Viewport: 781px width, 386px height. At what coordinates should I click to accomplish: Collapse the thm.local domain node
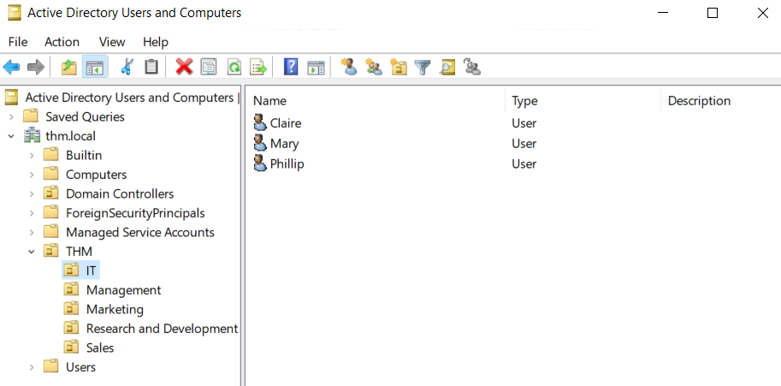click(11, 136)
